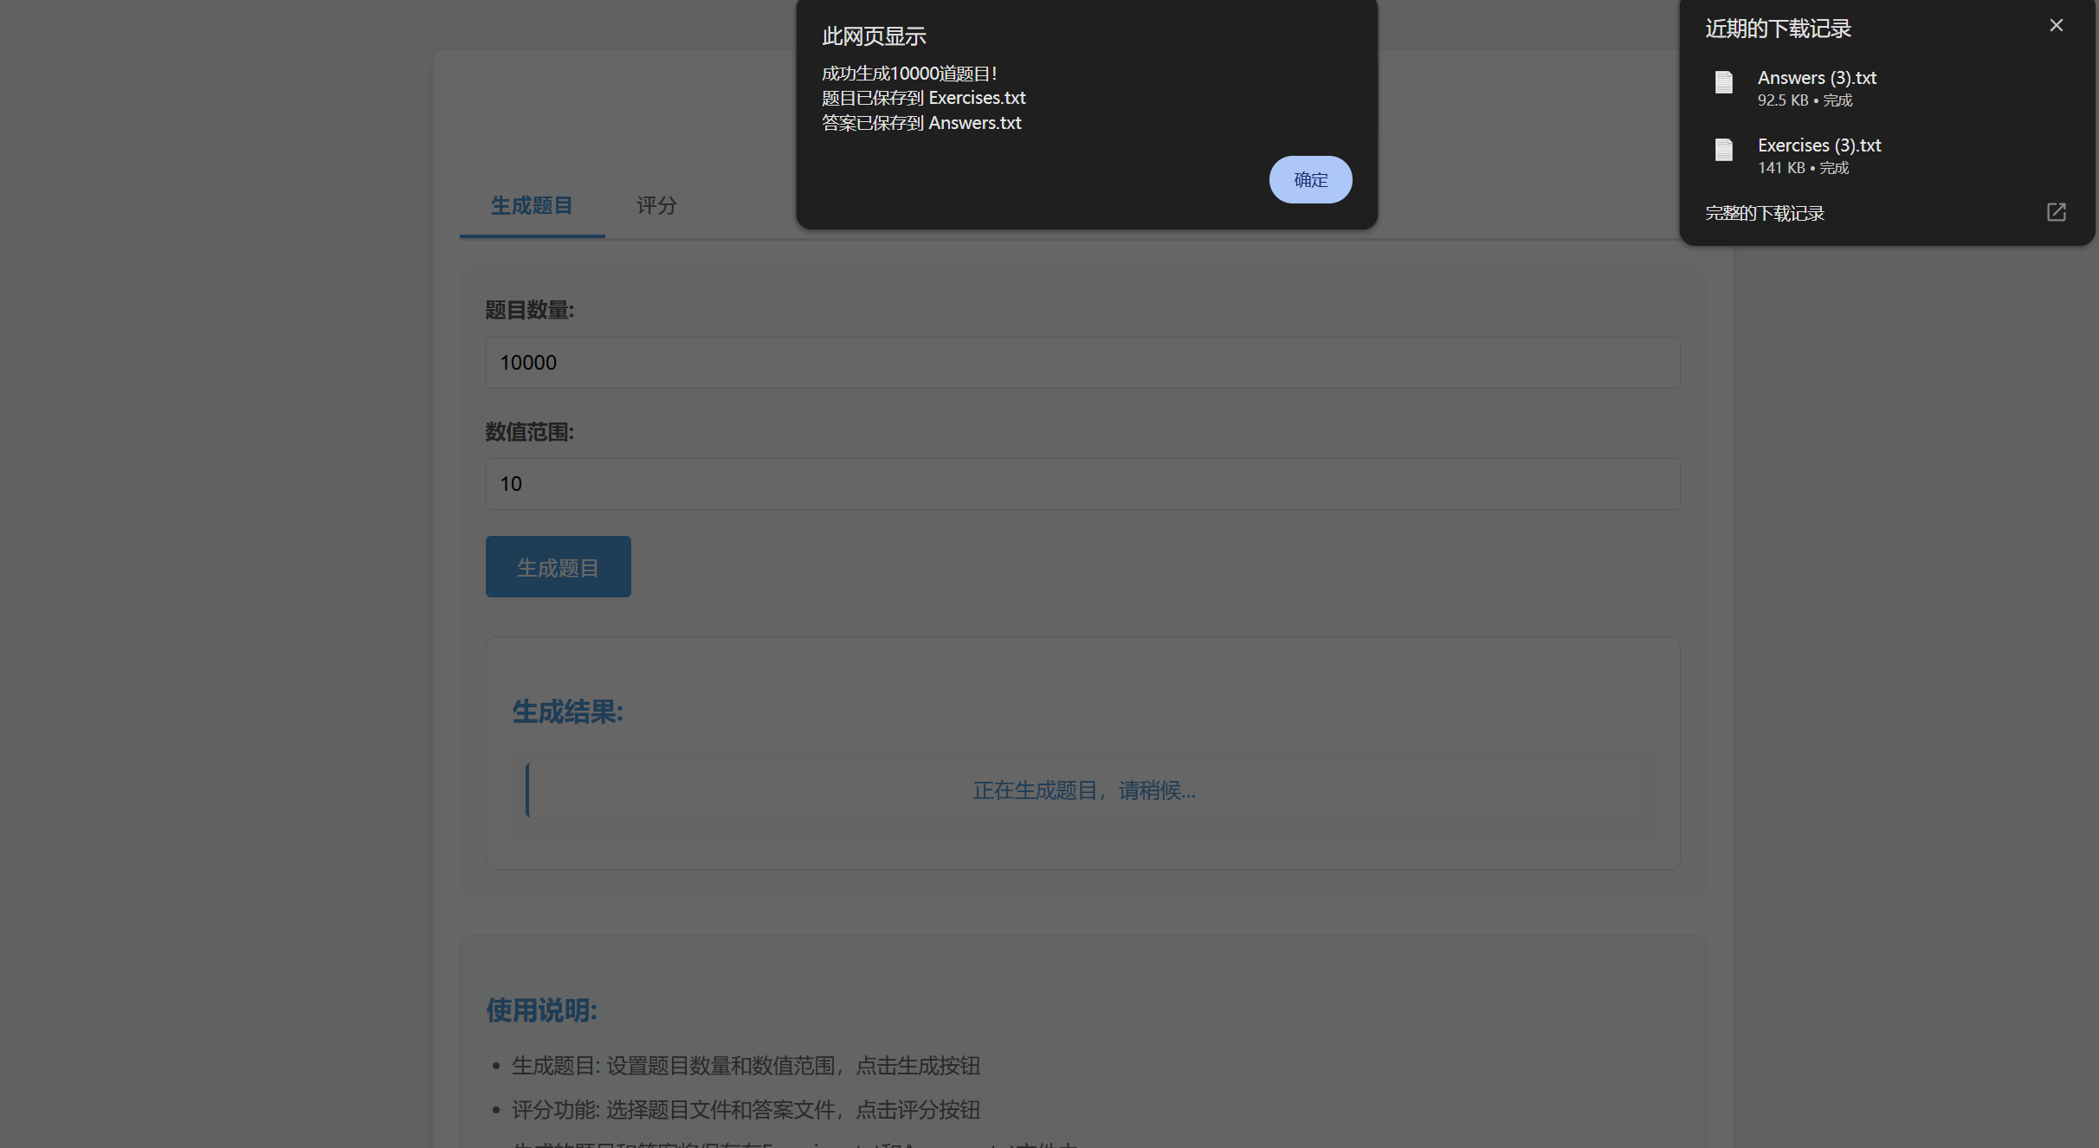Image resolution: width=2099 pixels, height=1148 pixels.
Task: Switch to the 评分 tab
Action: (656, 205)
